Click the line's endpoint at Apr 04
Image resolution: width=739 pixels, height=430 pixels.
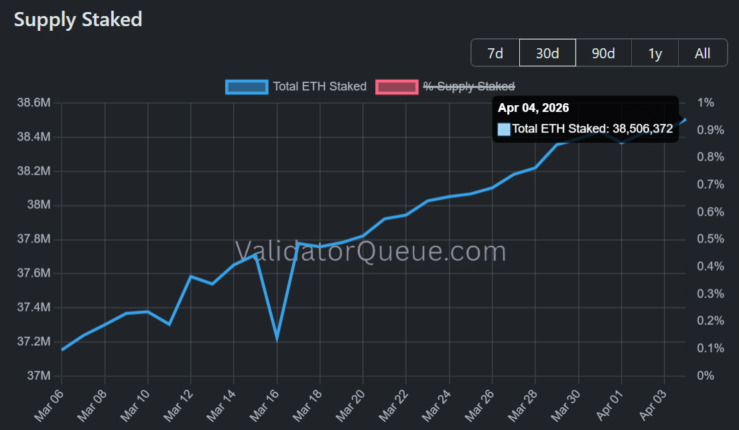(685, 119)
